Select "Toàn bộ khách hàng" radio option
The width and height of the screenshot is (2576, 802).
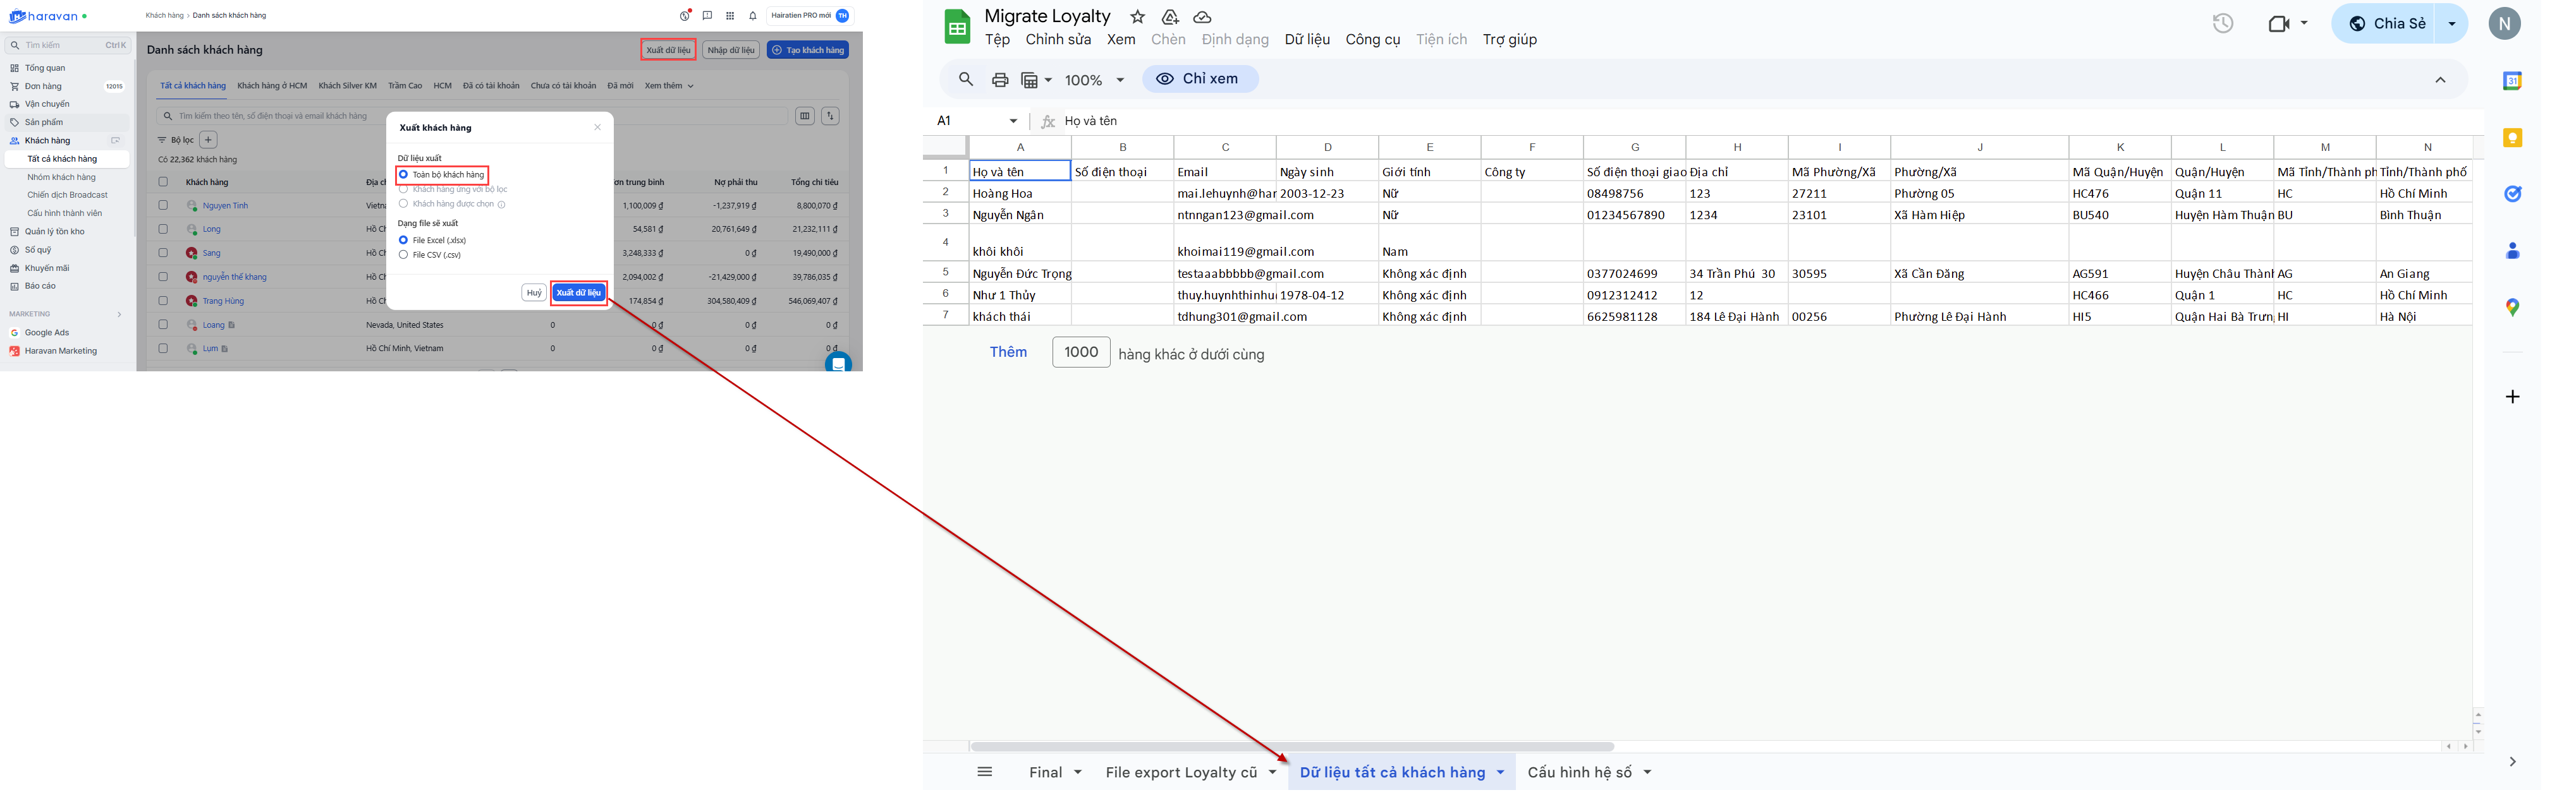tap(404, 175)
